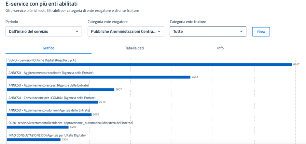Click the ANNCSU Aggiornamento coordinate bar
Viewport: 306px width, 144px height.
[98, 77]
